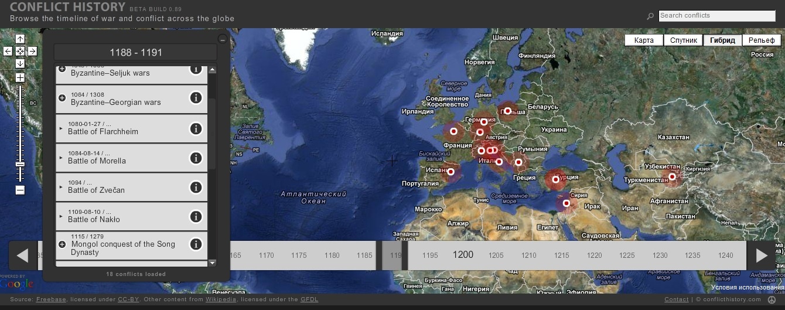
Task: Open info for Battle of Flarchheim
Action: pos(196,129)
